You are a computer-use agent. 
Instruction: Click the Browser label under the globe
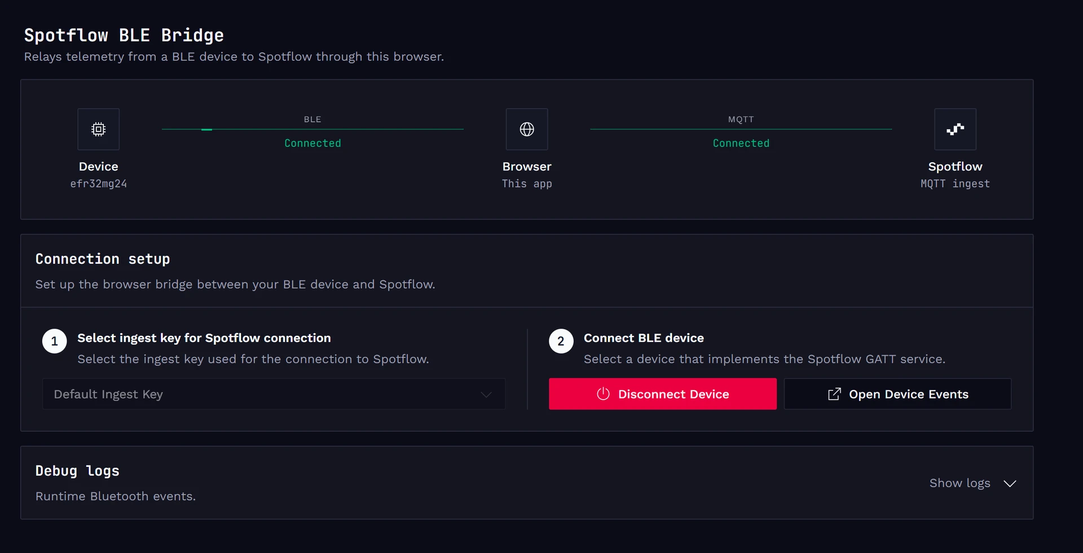click(527, 166)
